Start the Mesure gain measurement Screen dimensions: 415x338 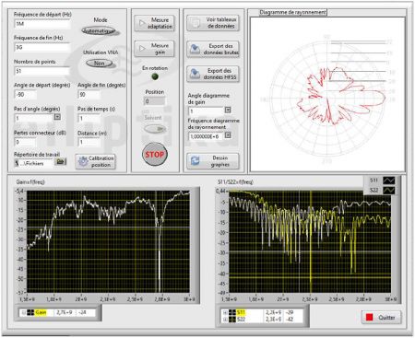154,49
